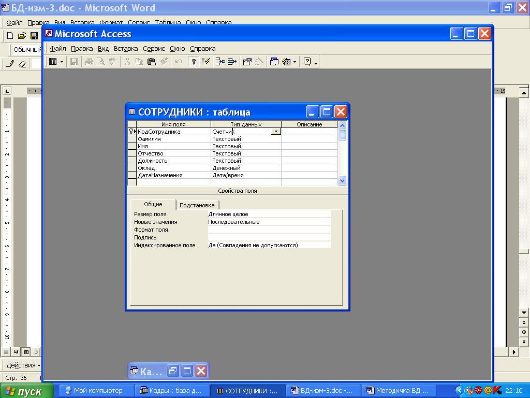Click the Имя поля column header
Screen dimensions: 530x398
pos(173,124)
